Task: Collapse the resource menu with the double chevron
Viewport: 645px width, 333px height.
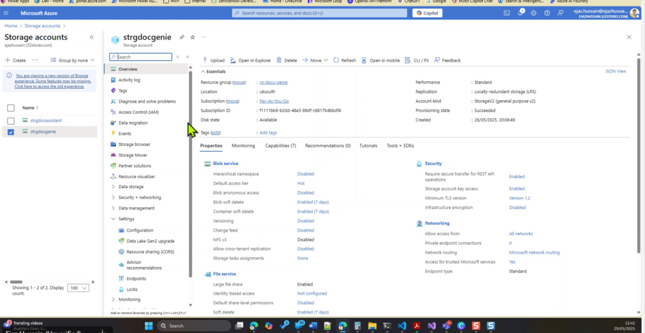Action: point(188,57)
